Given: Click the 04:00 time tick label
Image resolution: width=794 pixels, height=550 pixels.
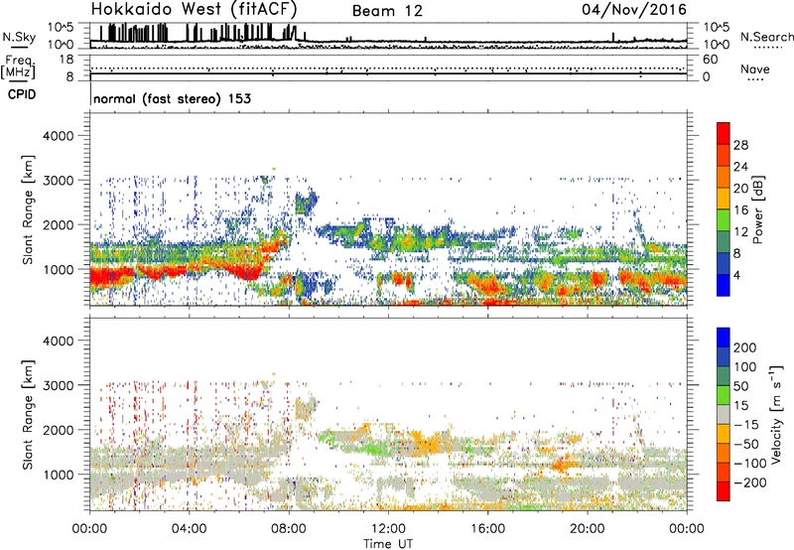Looking at the screenshot, I should 189,529.
